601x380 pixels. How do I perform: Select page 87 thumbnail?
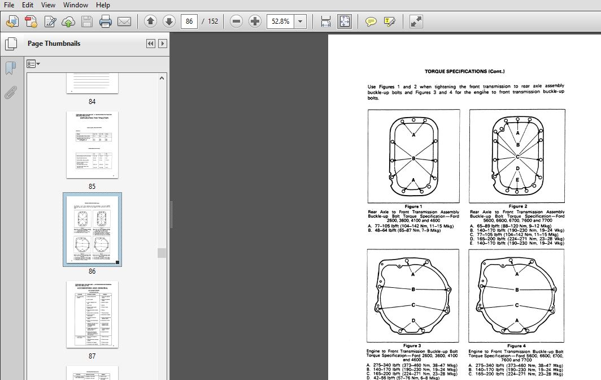coord(93,314)
